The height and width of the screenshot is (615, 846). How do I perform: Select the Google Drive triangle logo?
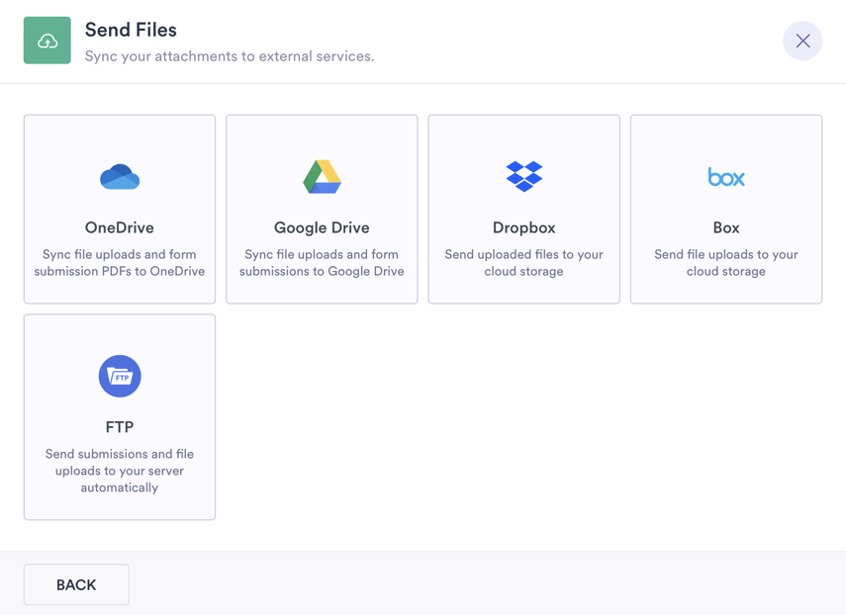click(322, 177)
